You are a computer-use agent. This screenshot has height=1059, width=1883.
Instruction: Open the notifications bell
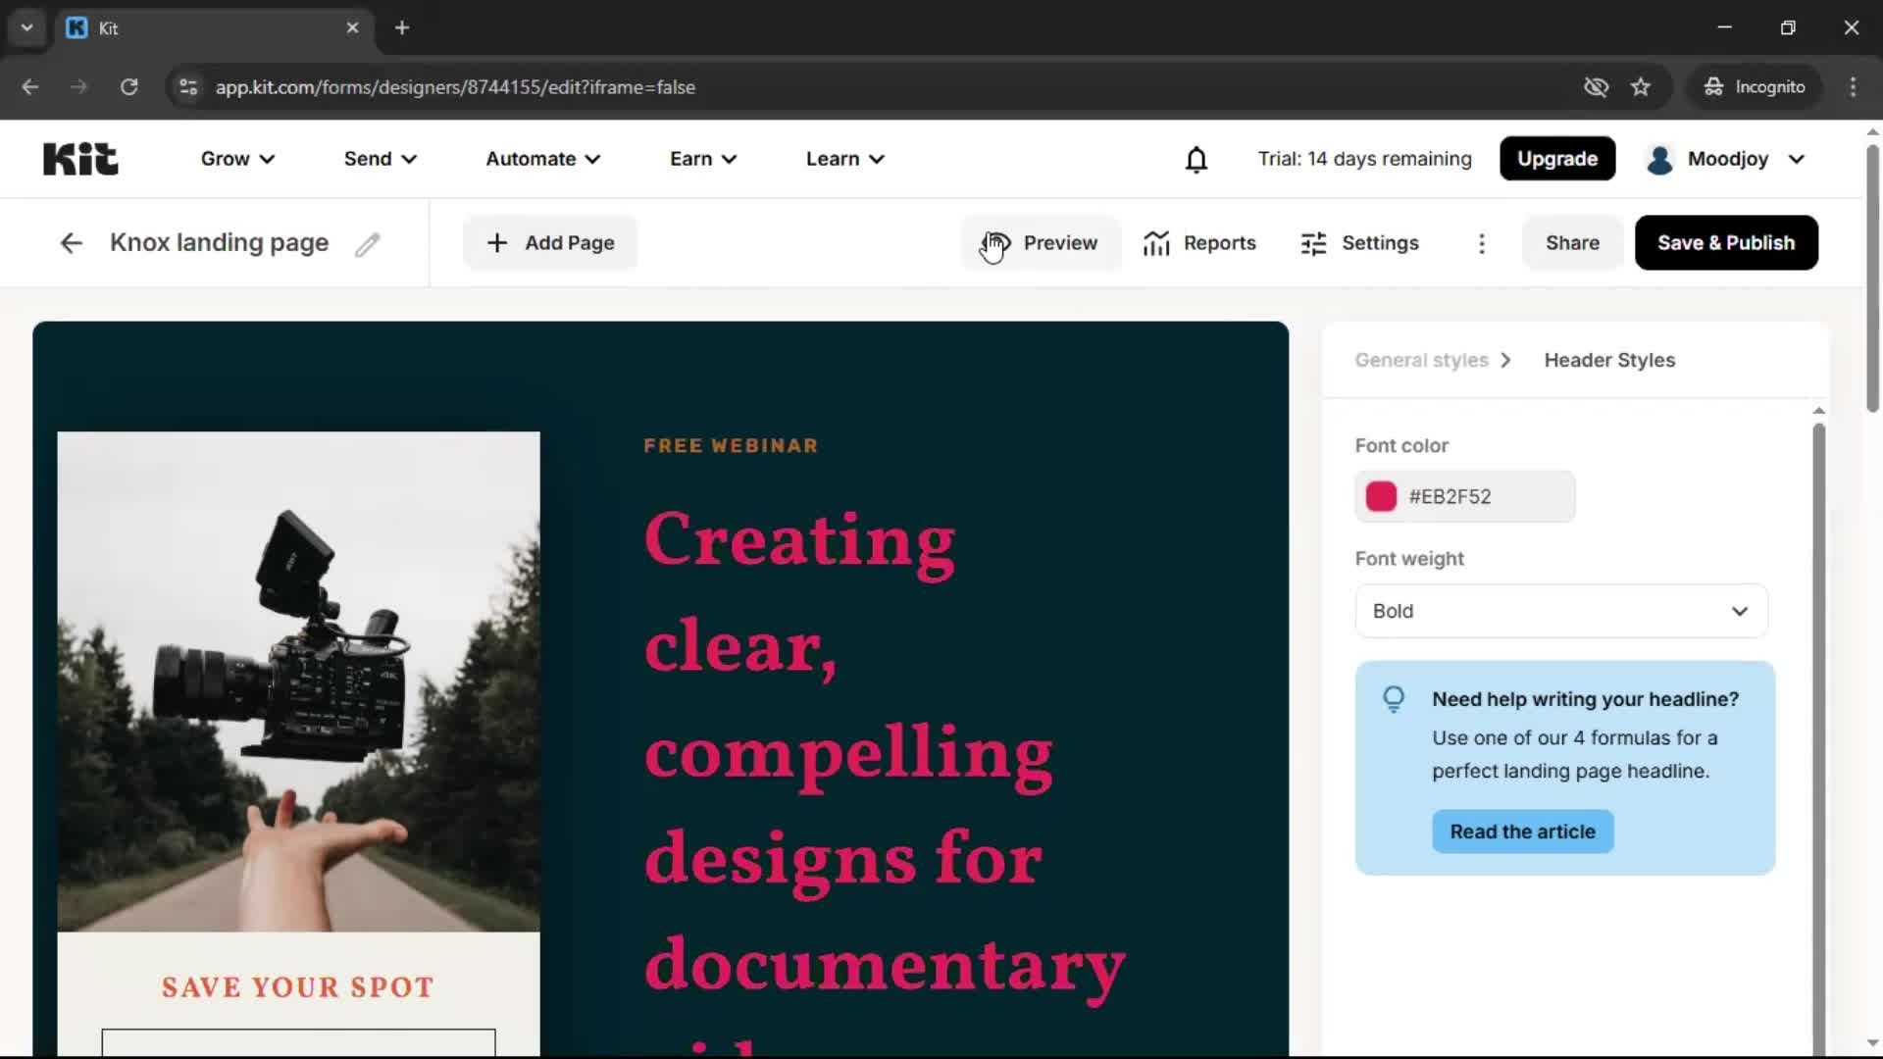click(x=1196, y=159)
